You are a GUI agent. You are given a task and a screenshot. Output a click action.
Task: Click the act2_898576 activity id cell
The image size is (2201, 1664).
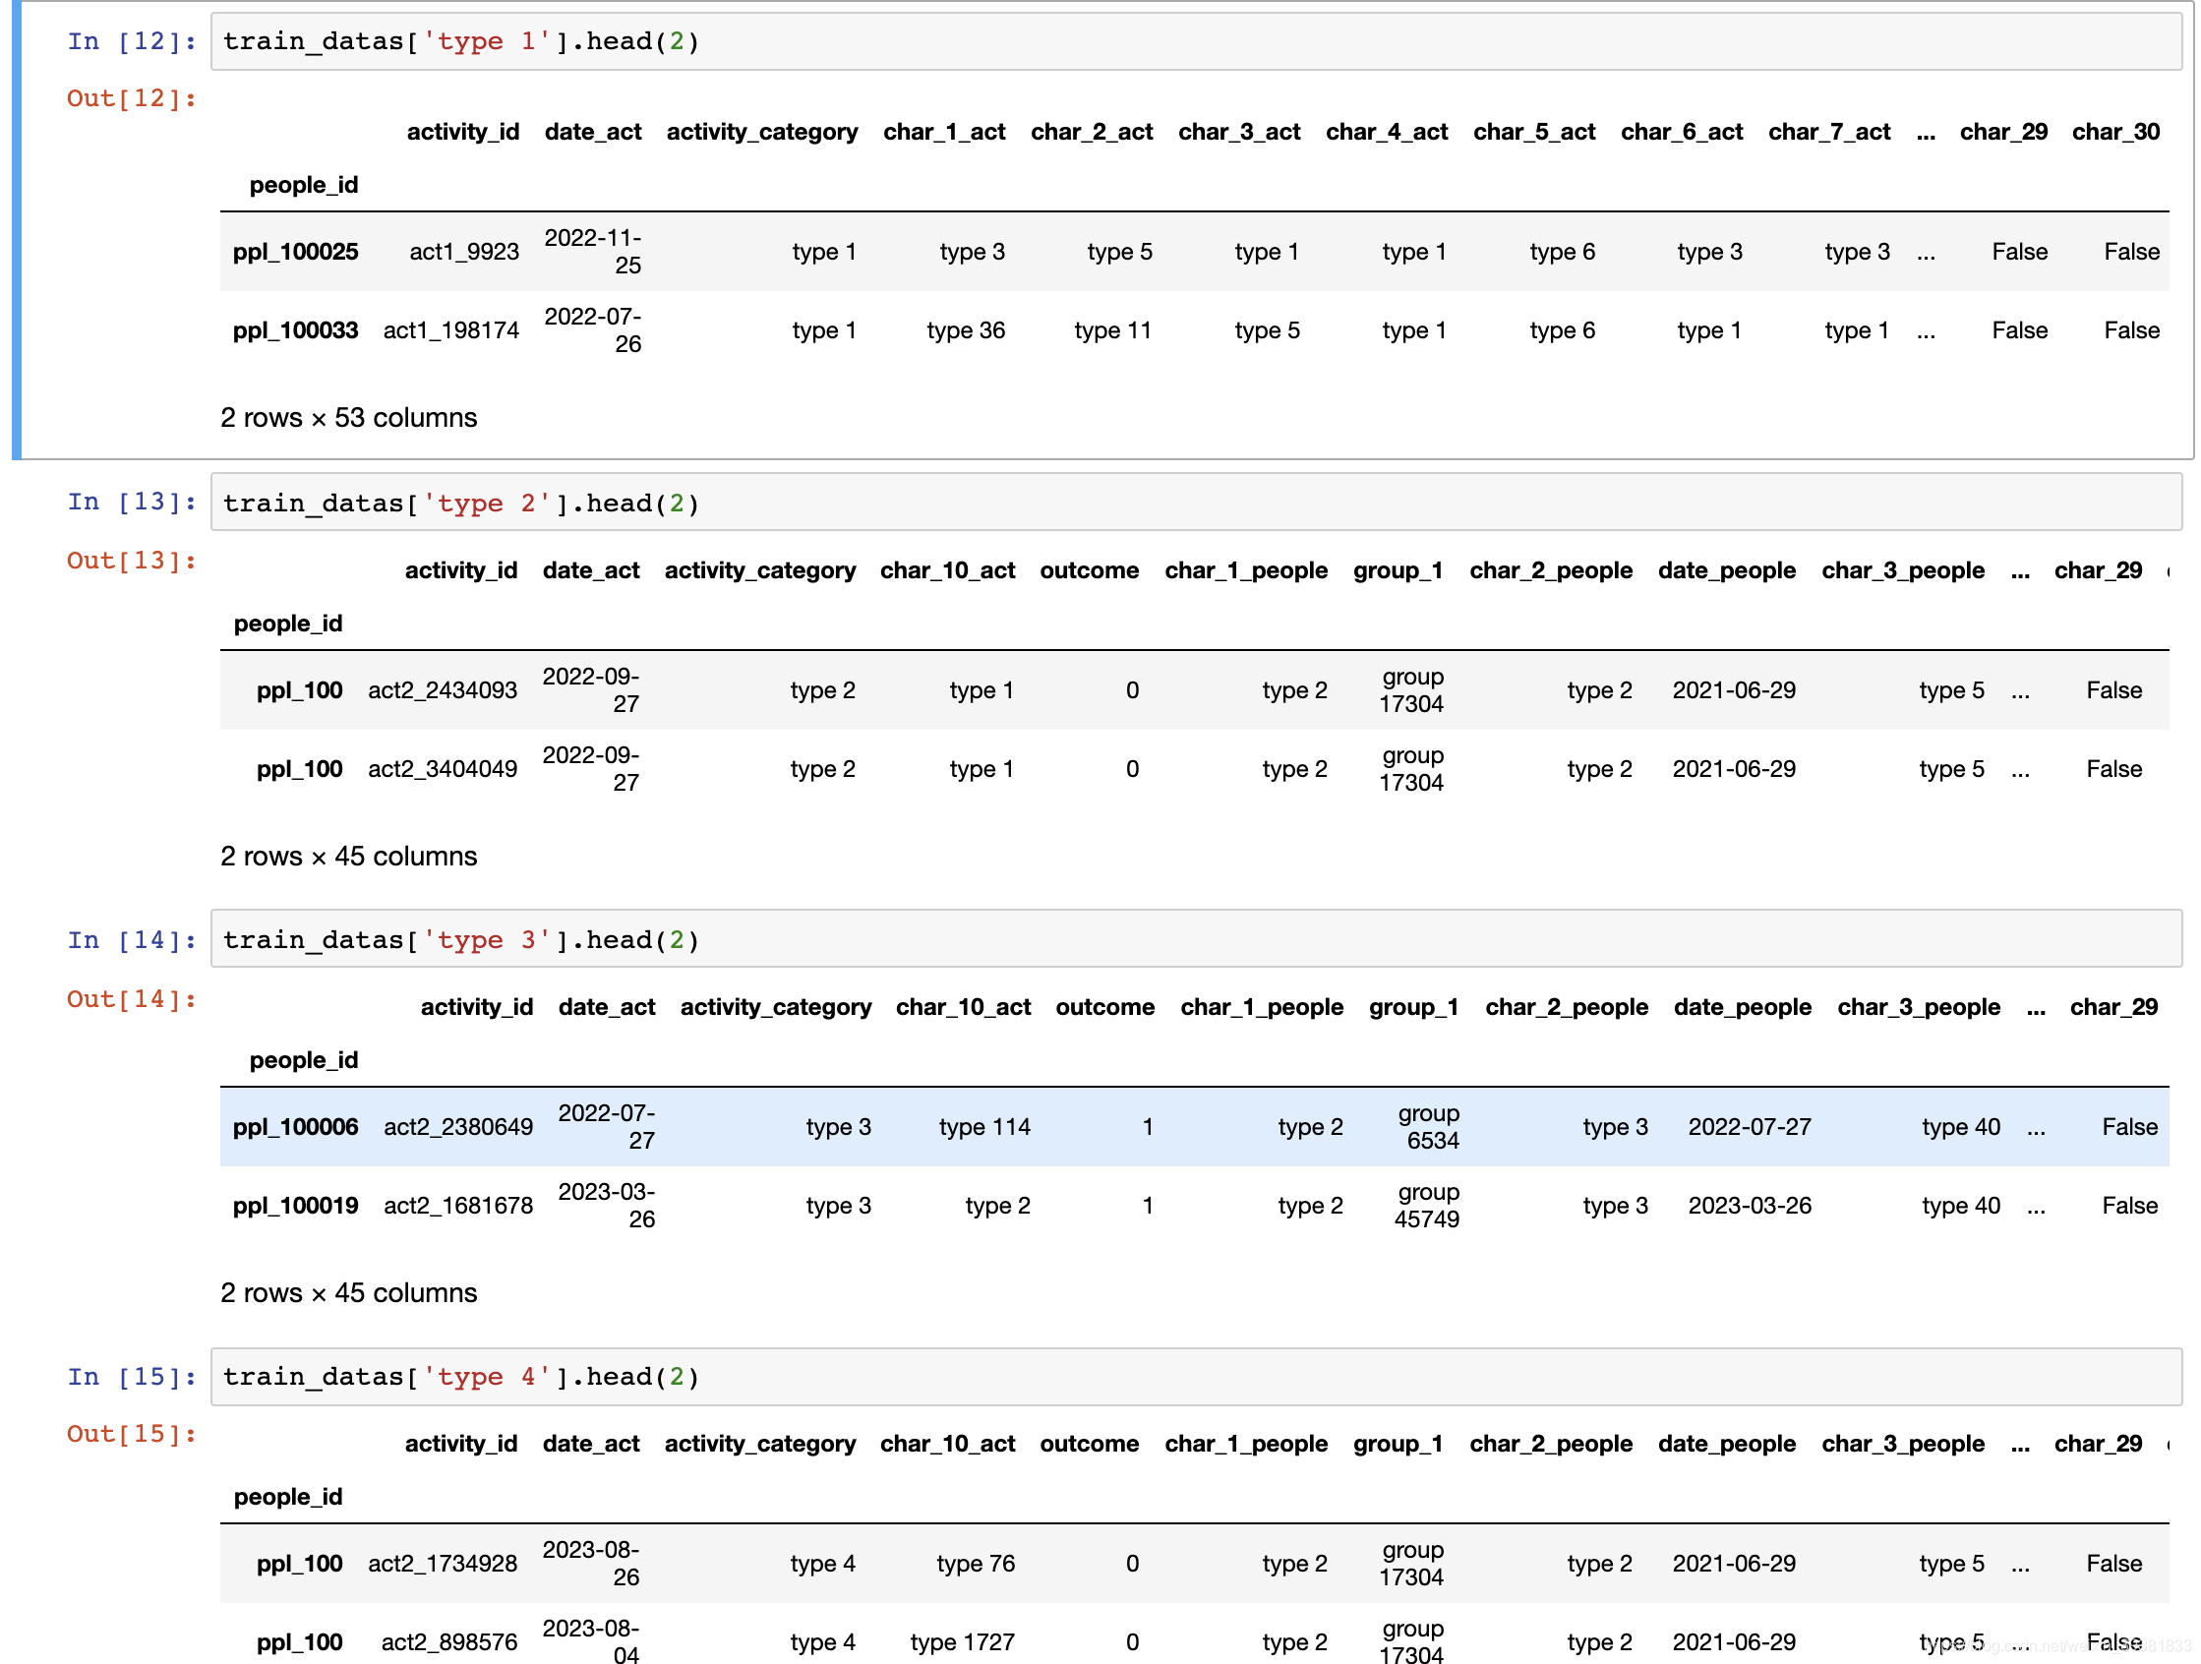(x=449, y=1642)
